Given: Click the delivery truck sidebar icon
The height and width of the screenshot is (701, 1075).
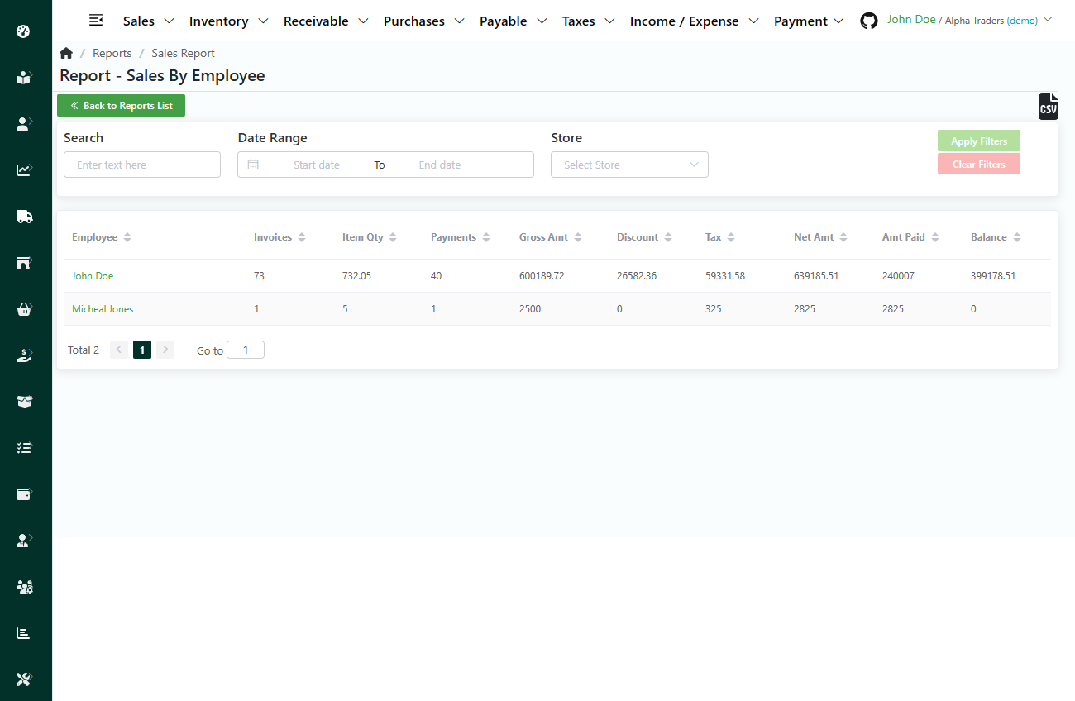Looking at the screenshot, I should 24,217.
